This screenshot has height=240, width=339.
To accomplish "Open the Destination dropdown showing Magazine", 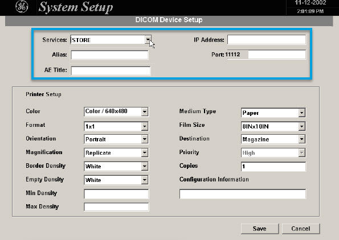I will [273, 139].
